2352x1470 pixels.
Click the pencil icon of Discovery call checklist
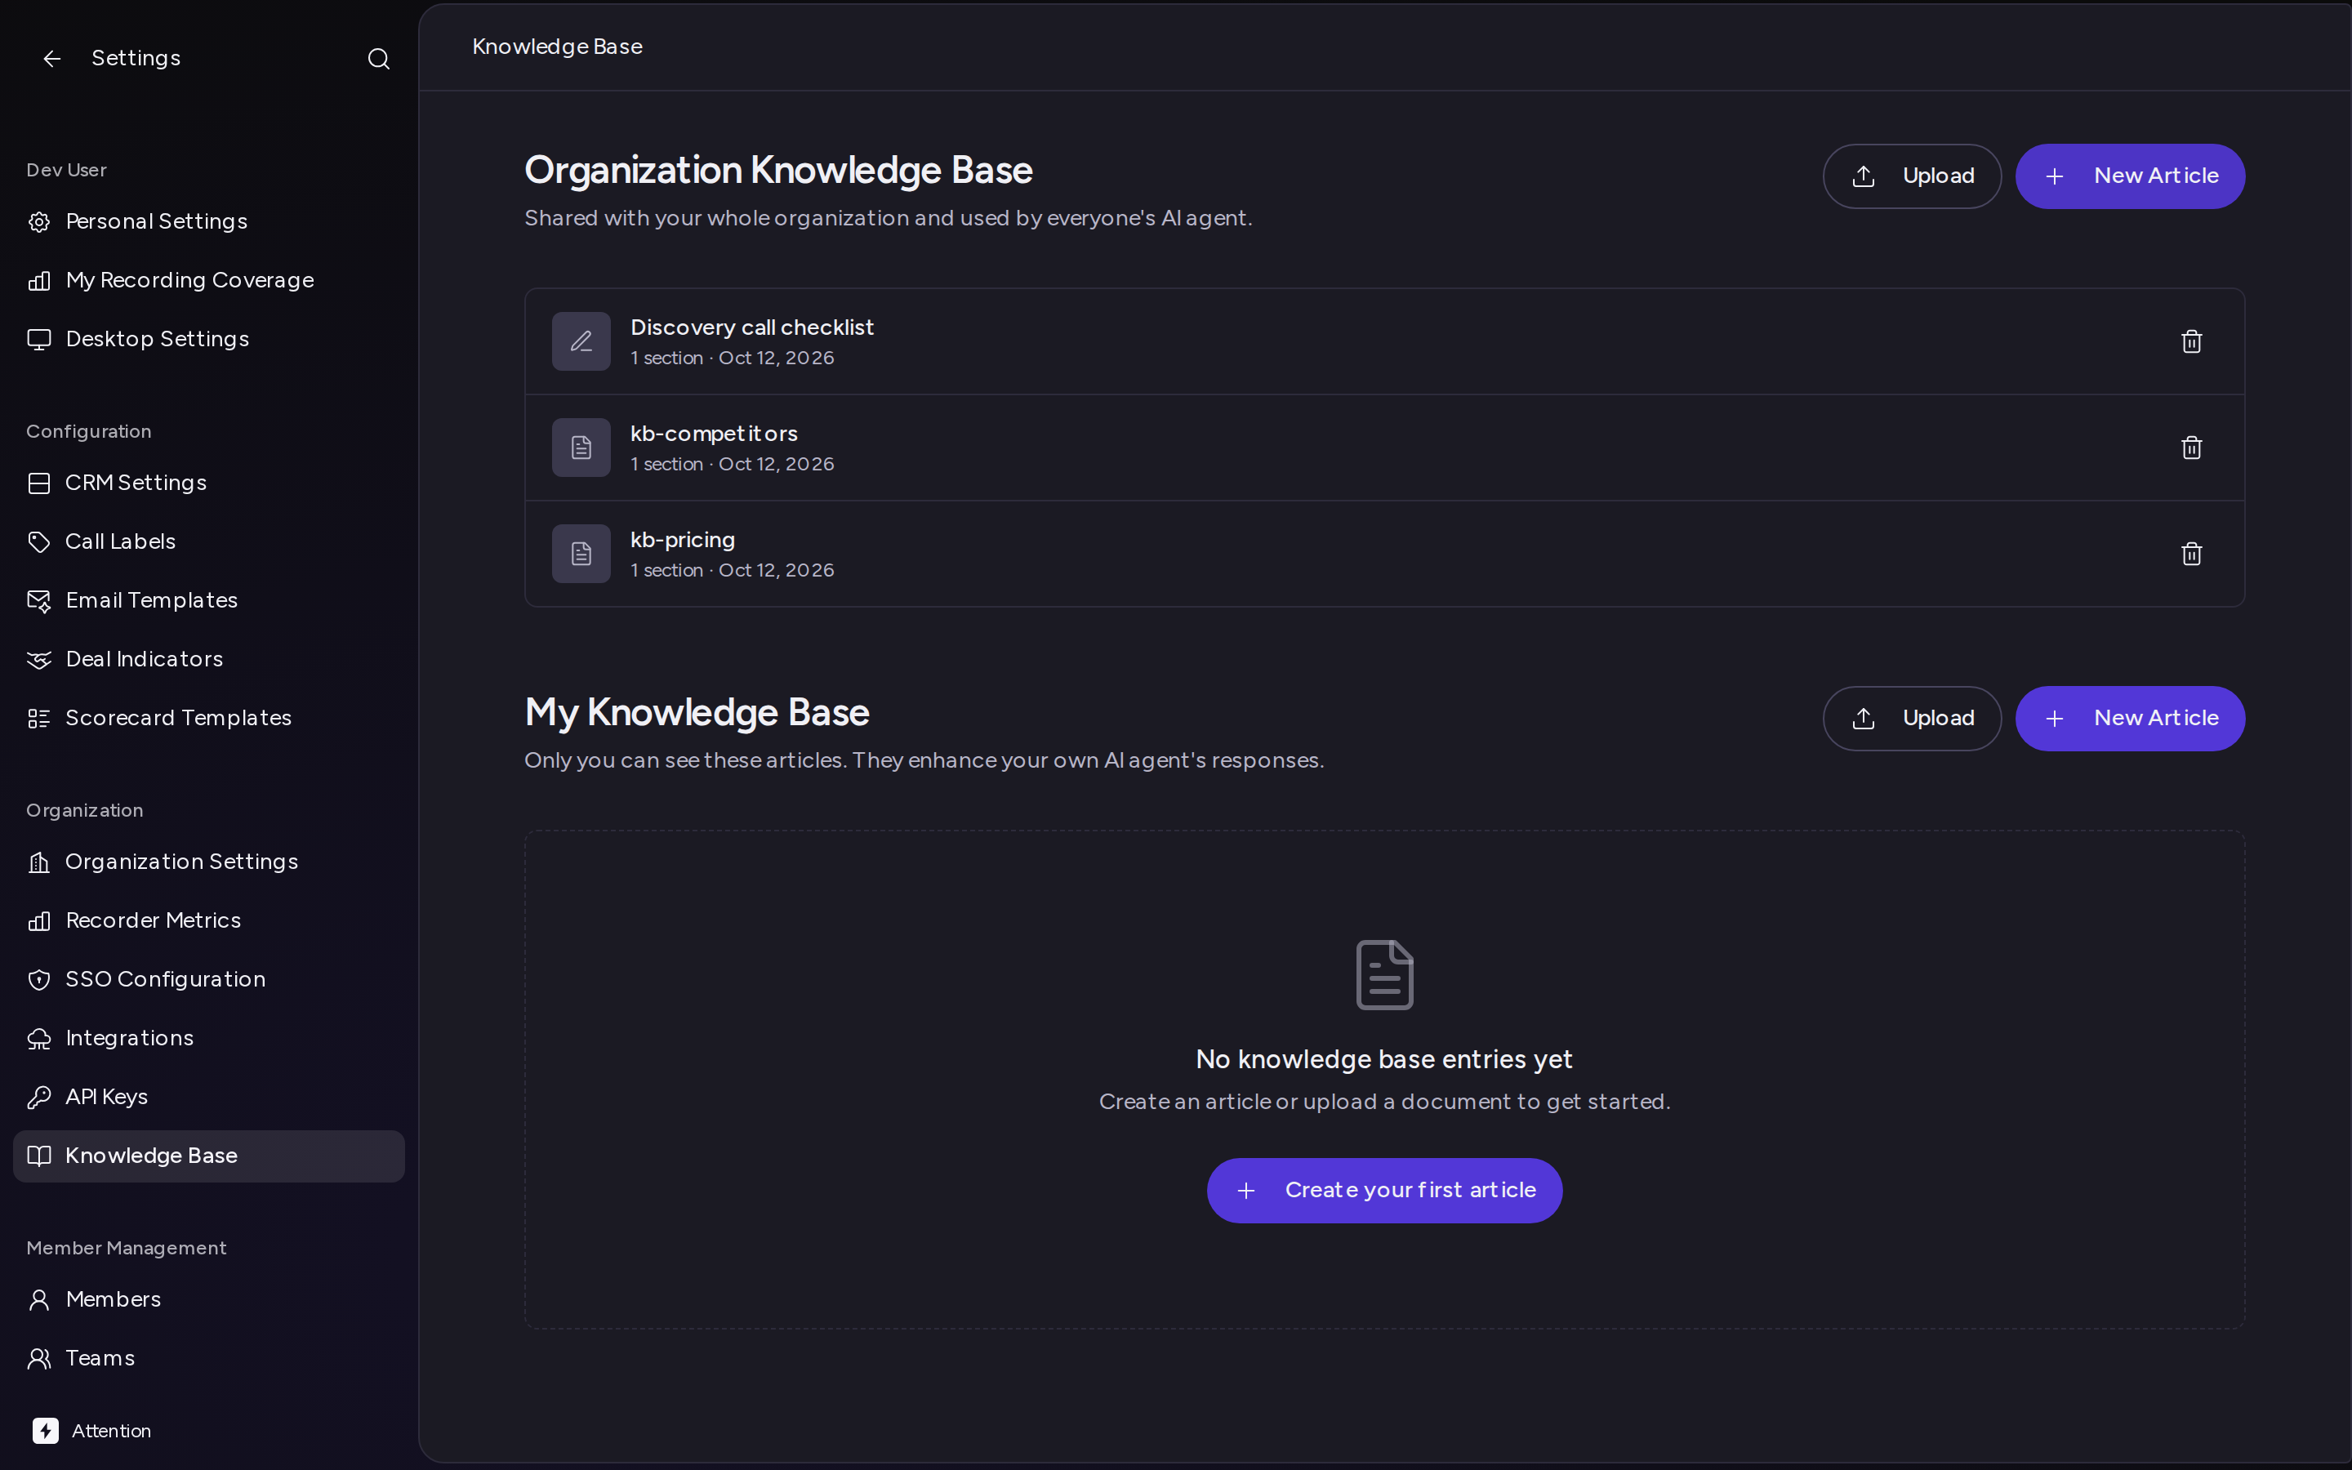point(581,341)
